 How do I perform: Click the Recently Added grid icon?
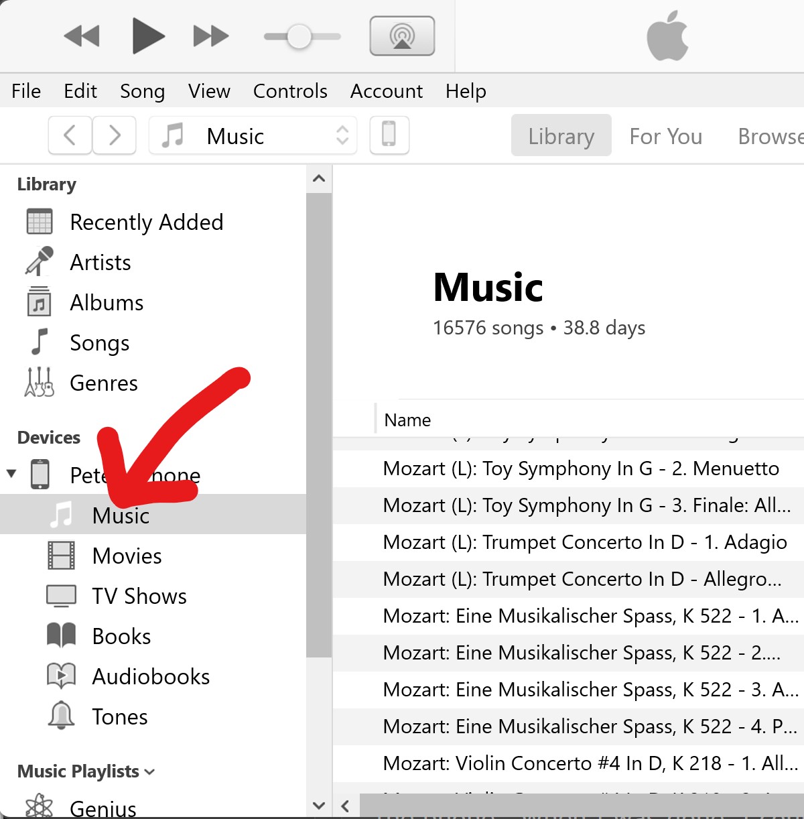(40, 222)
